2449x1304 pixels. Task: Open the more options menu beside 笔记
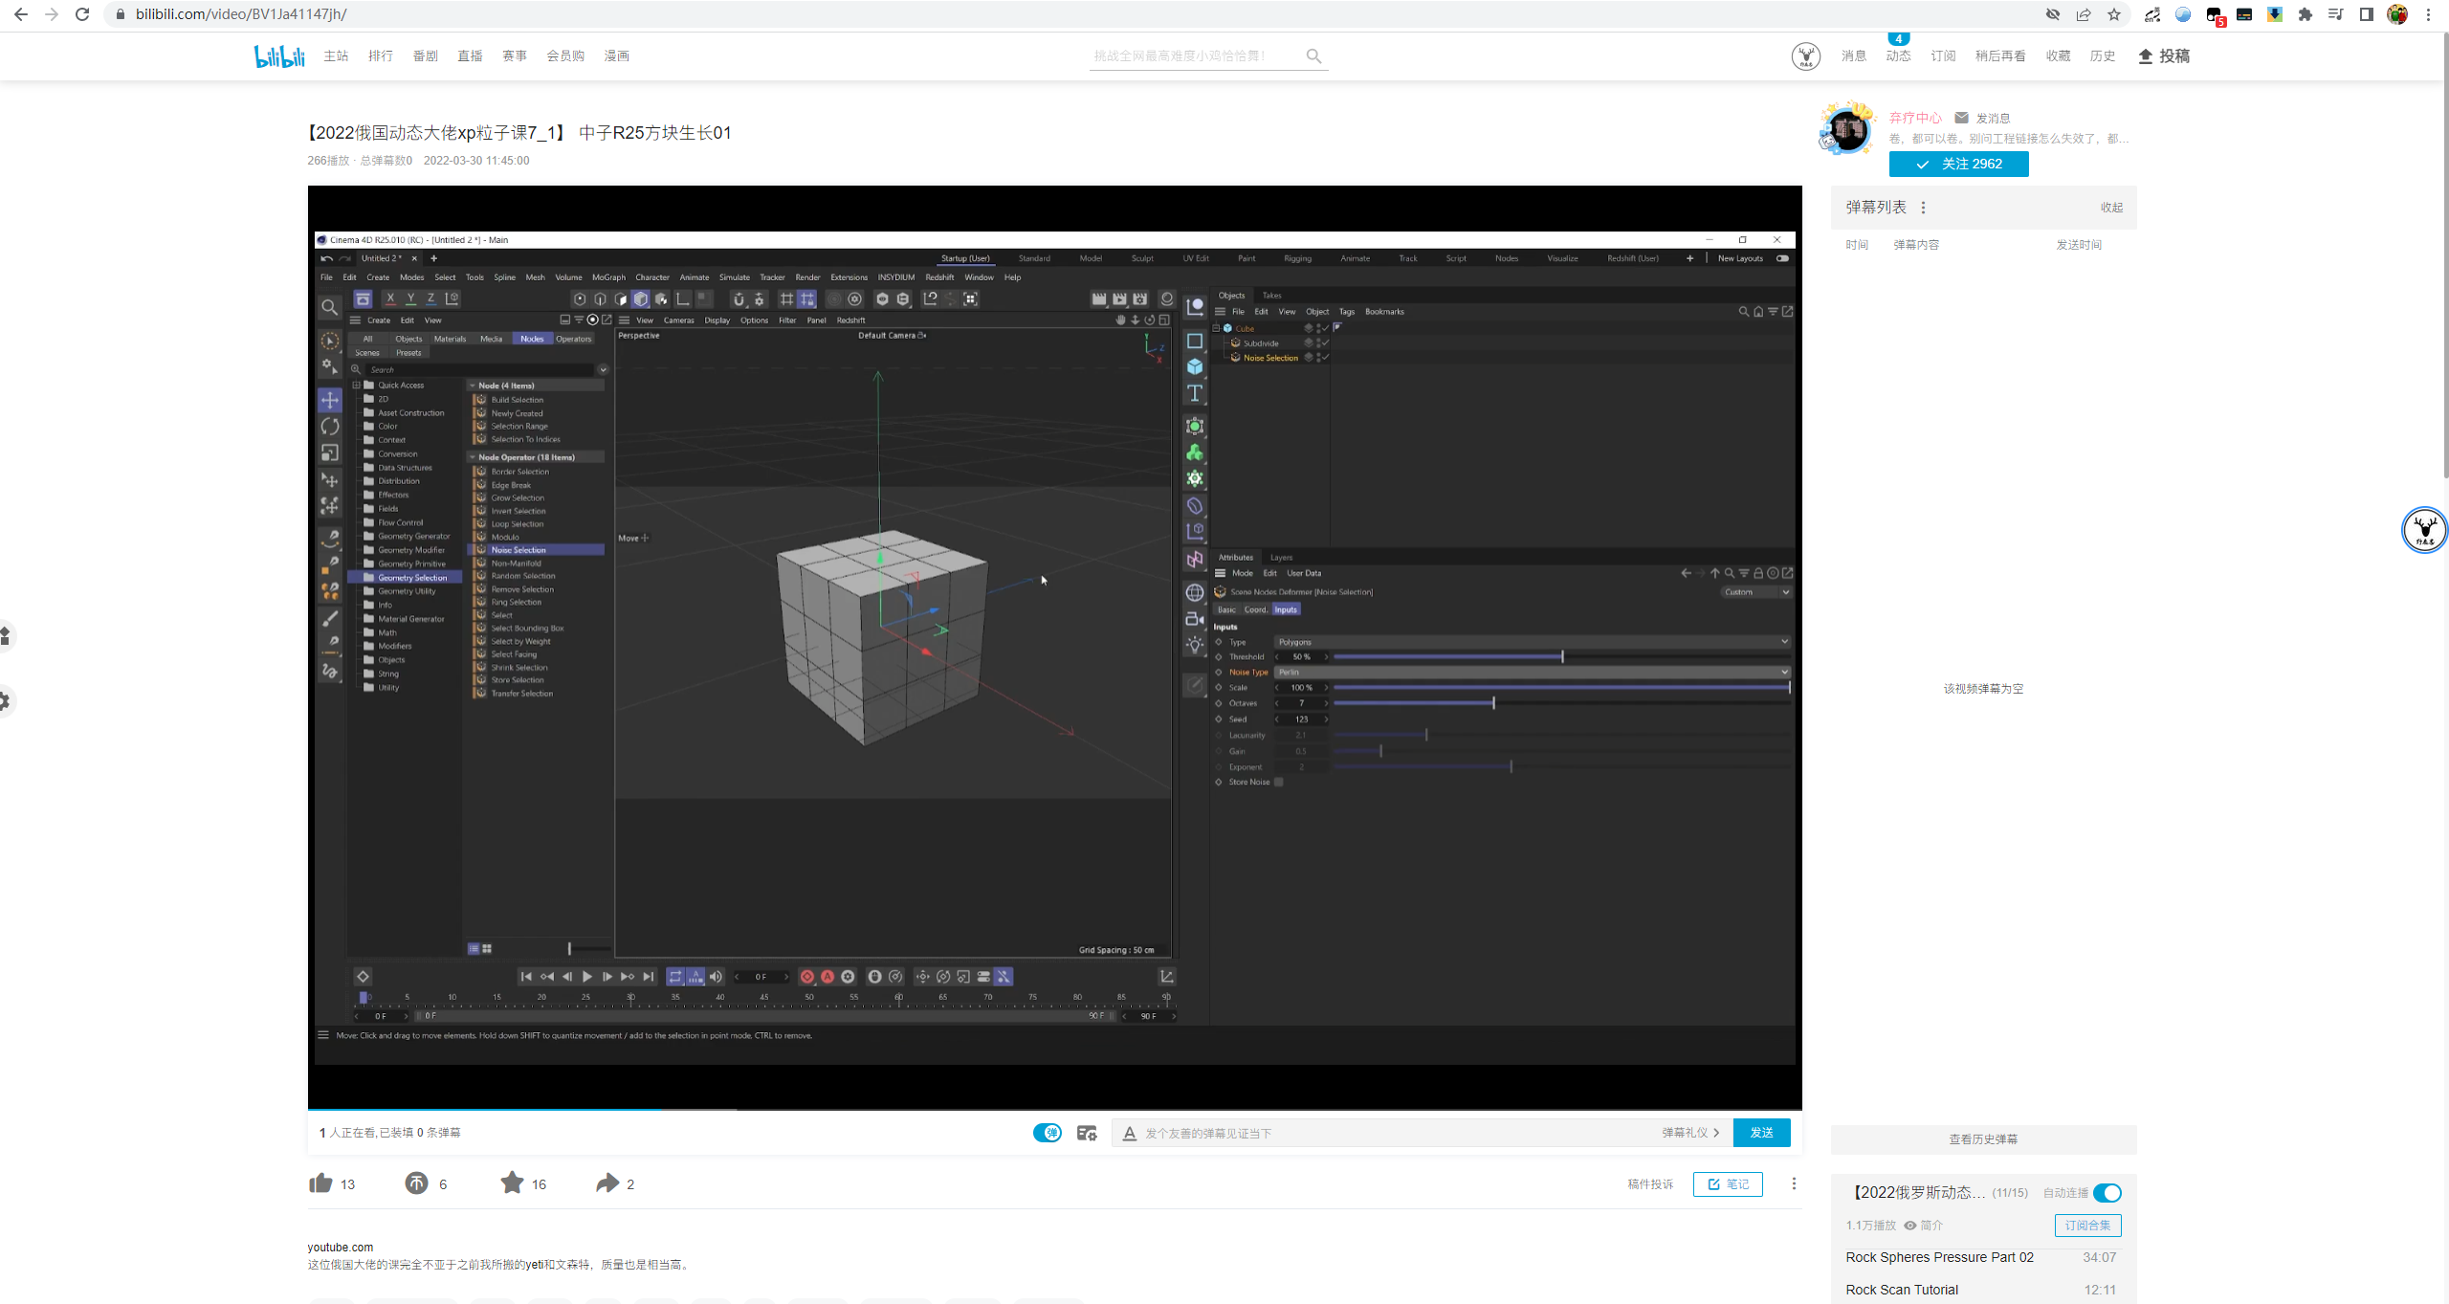pos(1794,1183)
